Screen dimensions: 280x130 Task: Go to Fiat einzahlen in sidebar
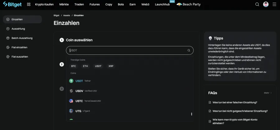point(19,47)
